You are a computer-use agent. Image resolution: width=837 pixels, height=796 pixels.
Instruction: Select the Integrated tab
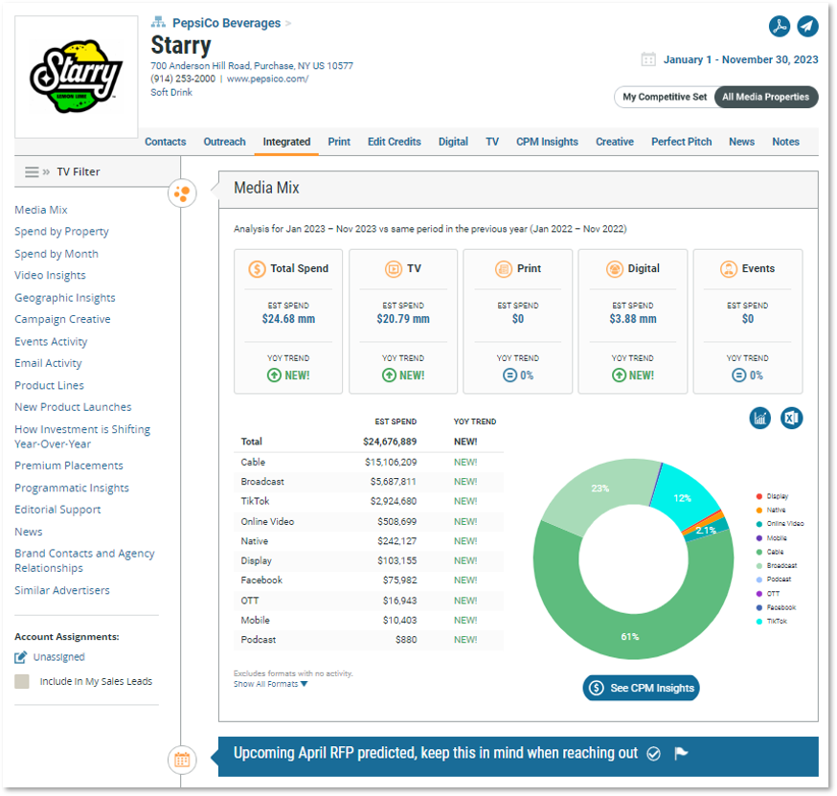pos(286,142)
